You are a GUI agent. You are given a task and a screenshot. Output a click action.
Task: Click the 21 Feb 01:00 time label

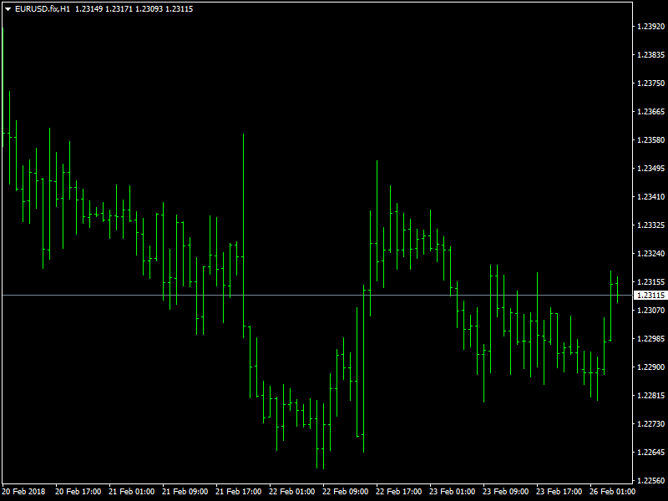point(132,492)
